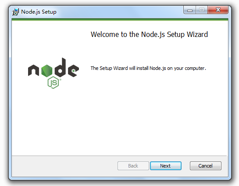The width and height of the screenshot is (239, 186).
Task: Click the letter e of the node logo
Action: pyautogui.click(x=74, y=71)
